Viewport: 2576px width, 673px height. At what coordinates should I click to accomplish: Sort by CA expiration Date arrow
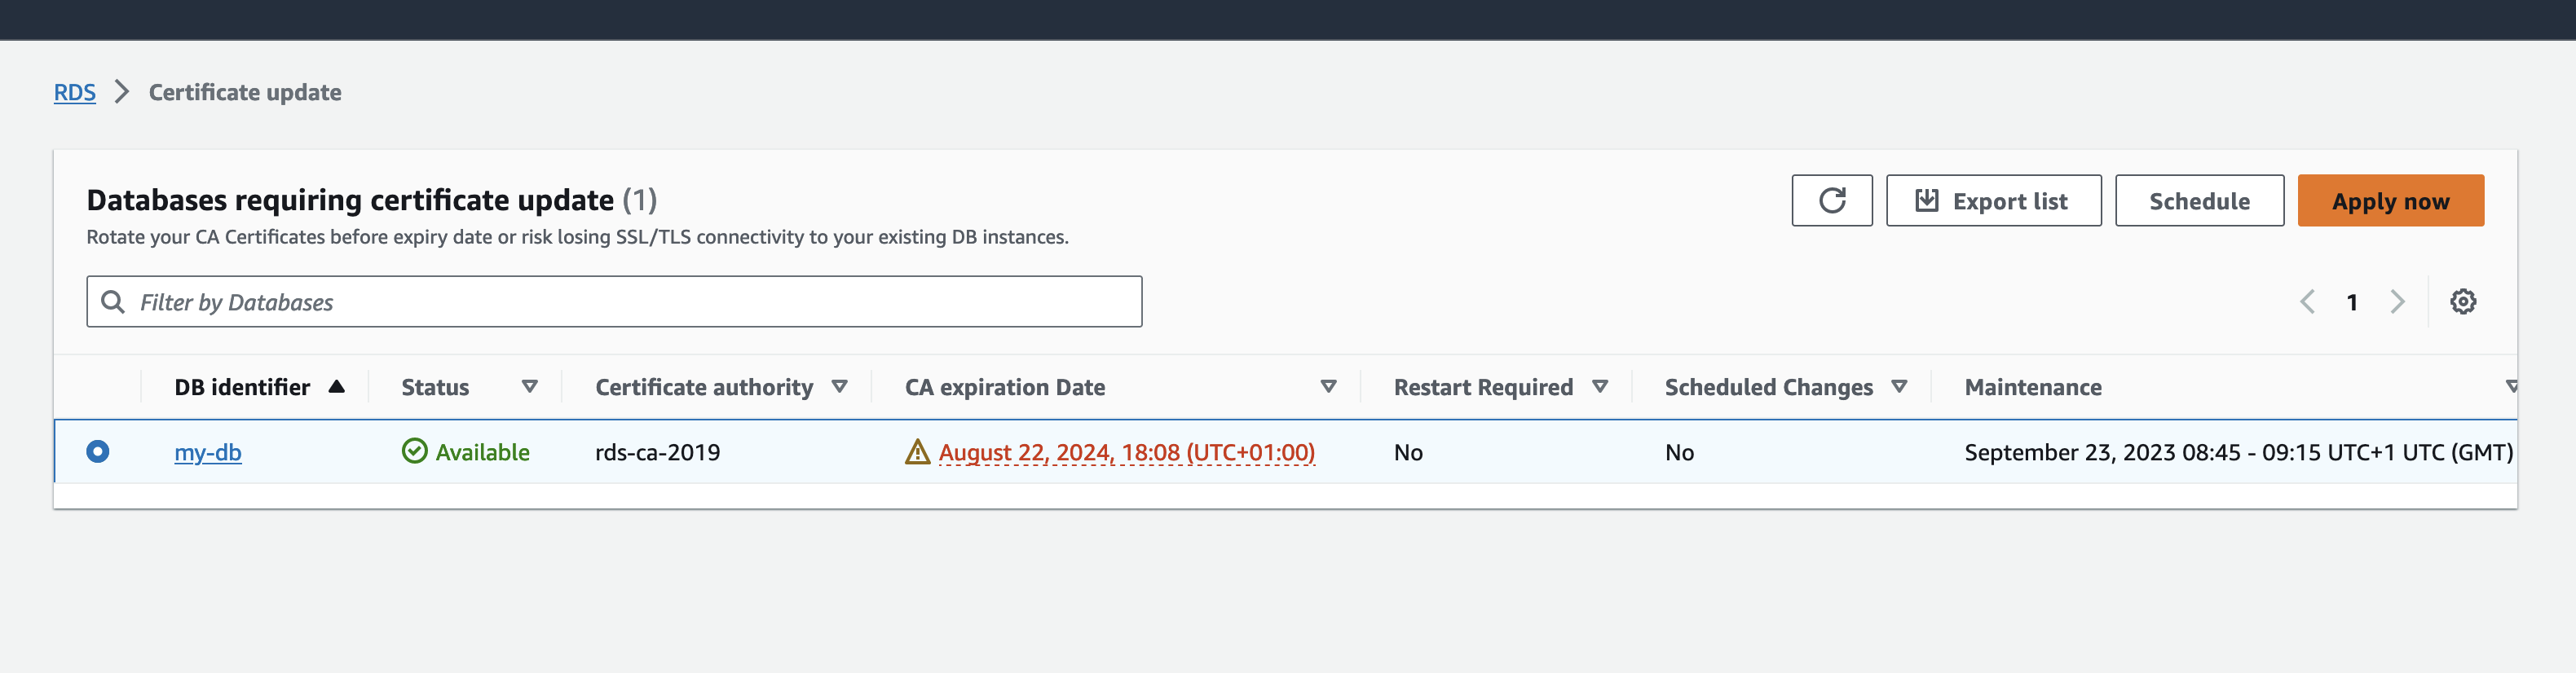(x=1328, y=387)
